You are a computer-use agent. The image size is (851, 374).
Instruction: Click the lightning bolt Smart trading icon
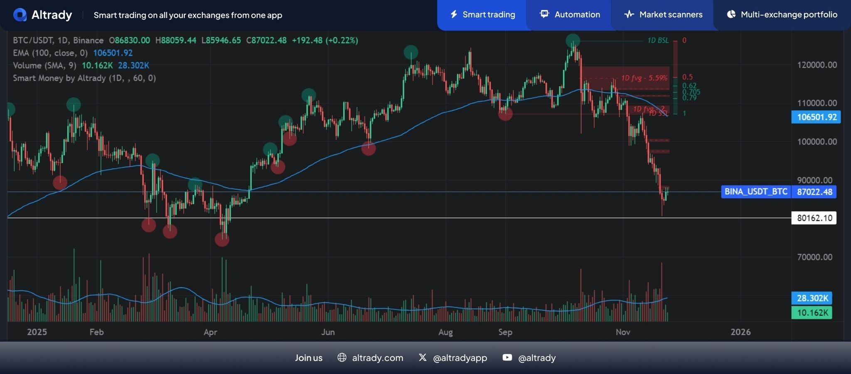pos(454,15)
